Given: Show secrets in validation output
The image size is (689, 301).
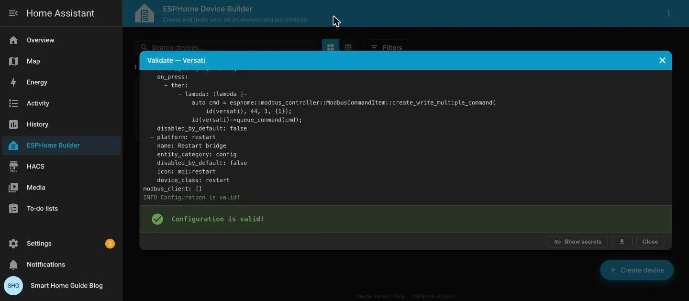Looking at the screenshot, I should 578,242.
